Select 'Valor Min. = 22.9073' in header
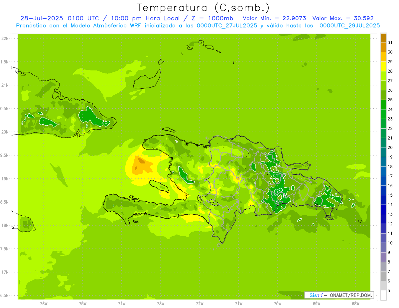 [x=275, y=18]
